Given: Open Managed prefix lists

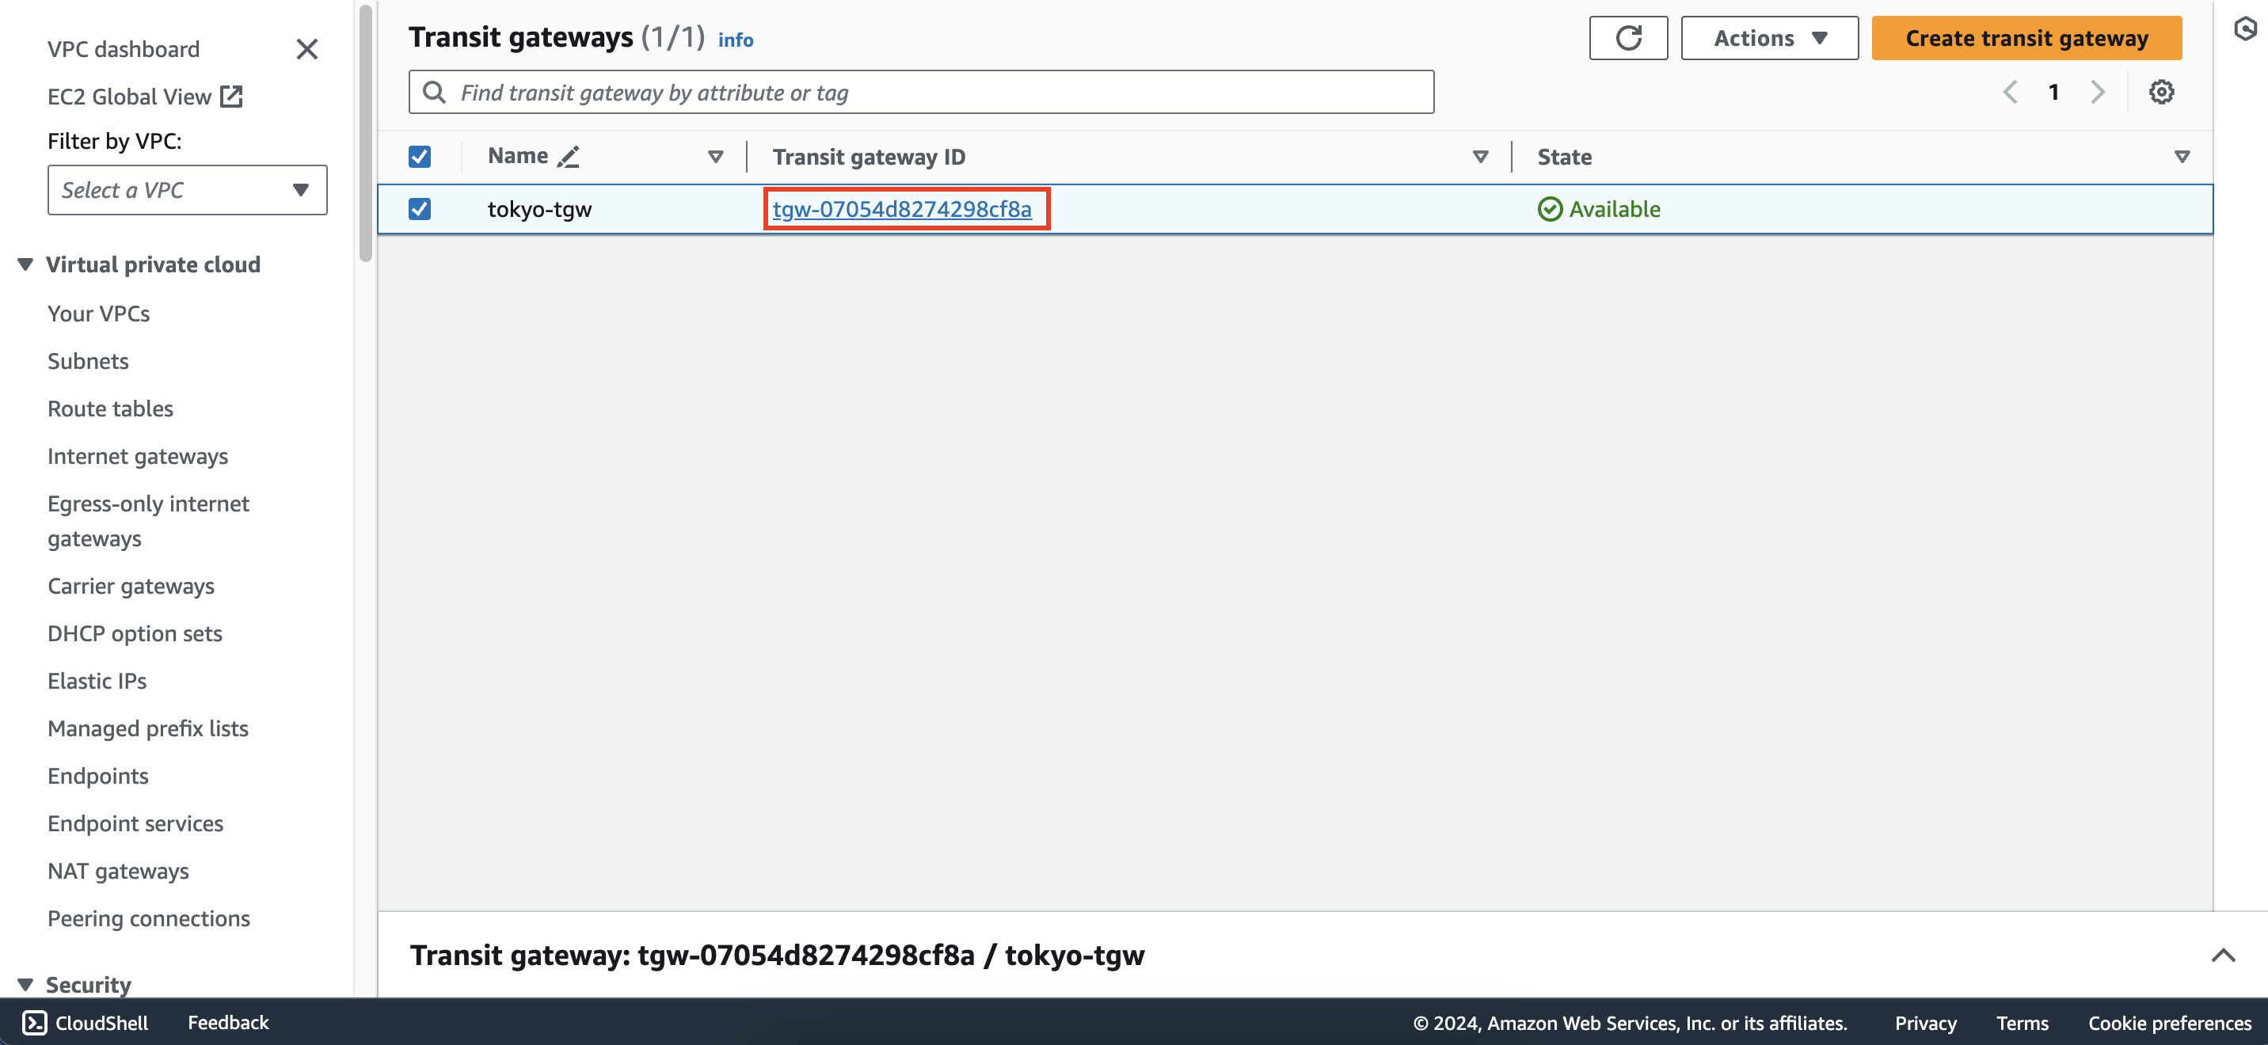Looking at the screenshot, I should coord(148,729).
